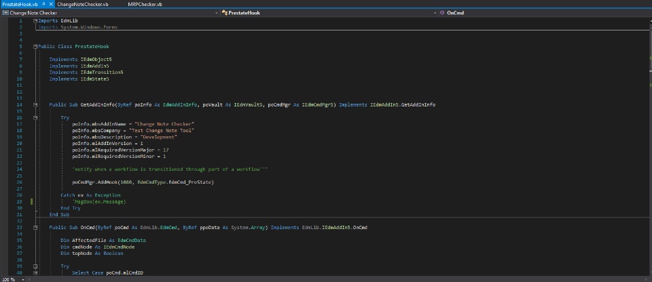Viewport: 652px width, 282px height.
Task: Click the project icon beside Change Note Checker
Action: pyautogui.click(x=5, y=12)
